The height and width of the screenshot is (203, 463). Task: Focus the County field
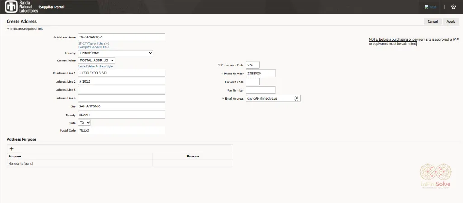tap(121, 115)
